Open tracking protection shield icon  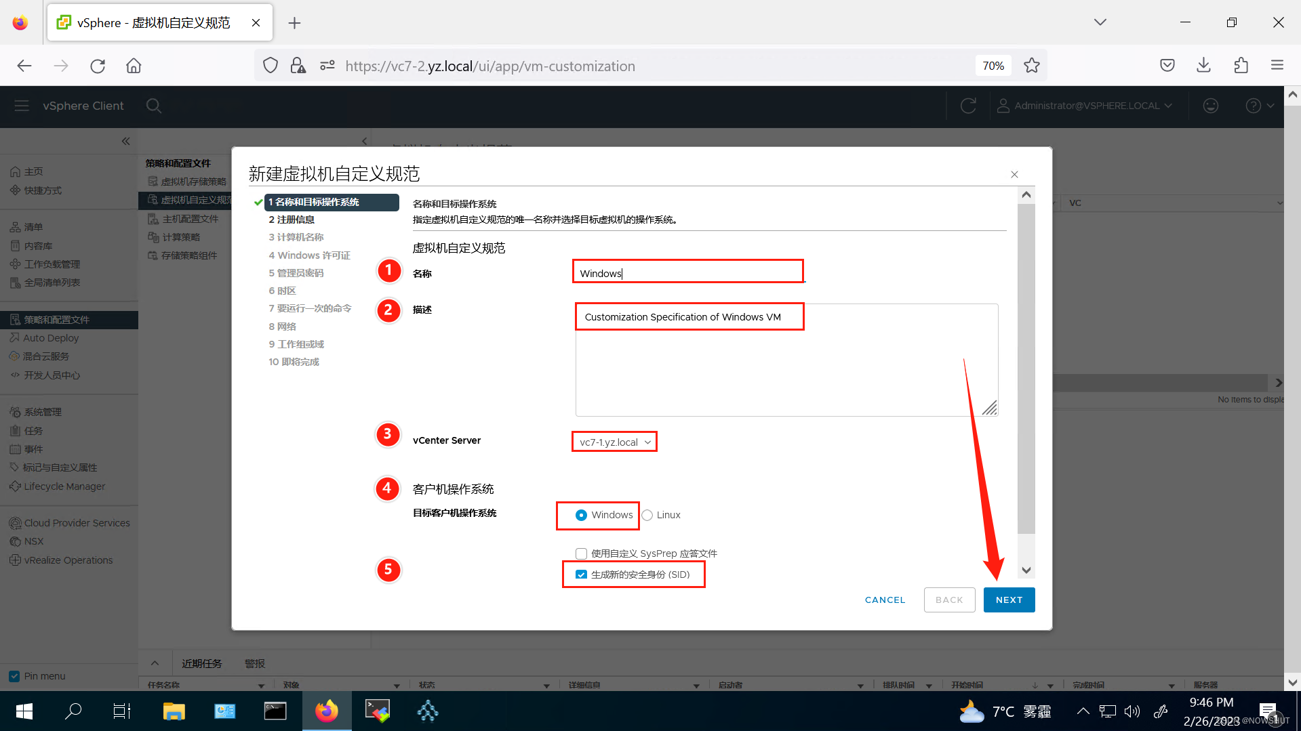[271, 66]
